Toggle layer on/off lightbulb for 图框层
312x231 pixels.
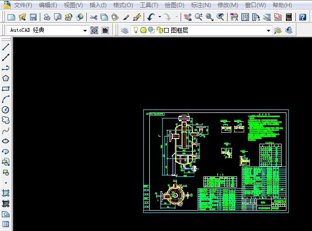point(136,30)
